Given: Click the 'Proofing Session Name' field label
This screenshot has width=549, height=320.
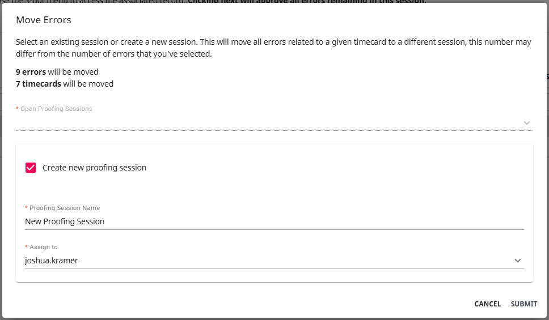Looking at the screenshot, I should point(65,208).
